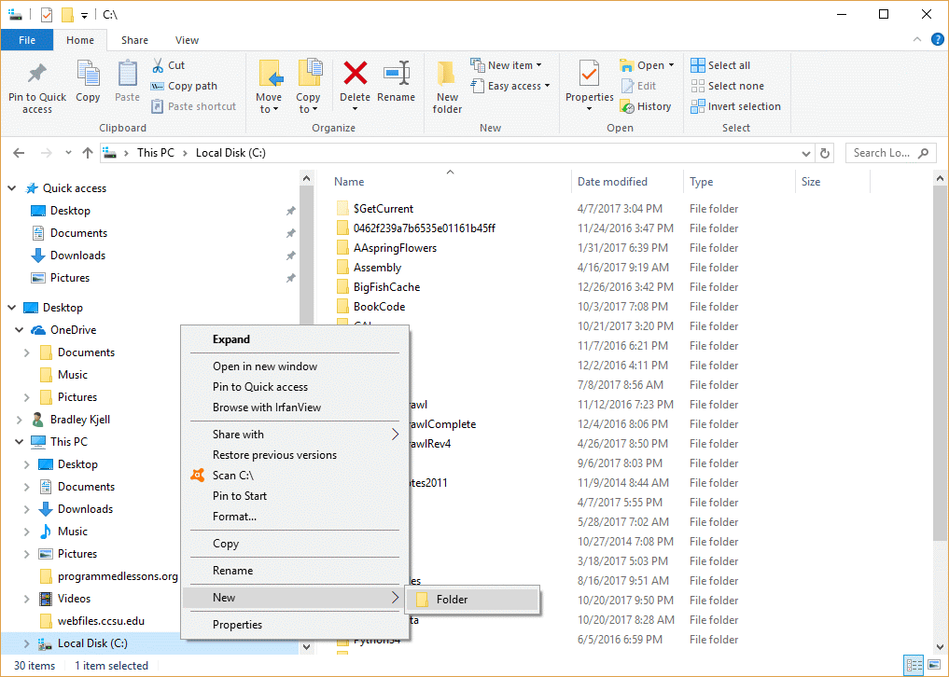
Task: Click the Help question mark icon
Action: pyautogui.click(x=938, y=40)
